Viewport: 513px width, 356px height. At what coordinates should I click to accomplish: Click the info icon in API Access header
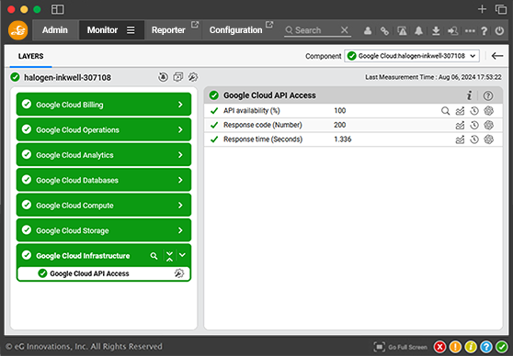[x=469, y=95]
